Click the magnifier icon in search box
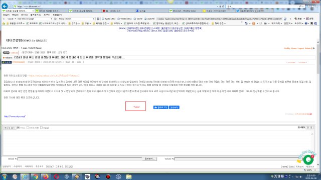The height and width of the screenshot is (180, 321). tap(300, 6)
